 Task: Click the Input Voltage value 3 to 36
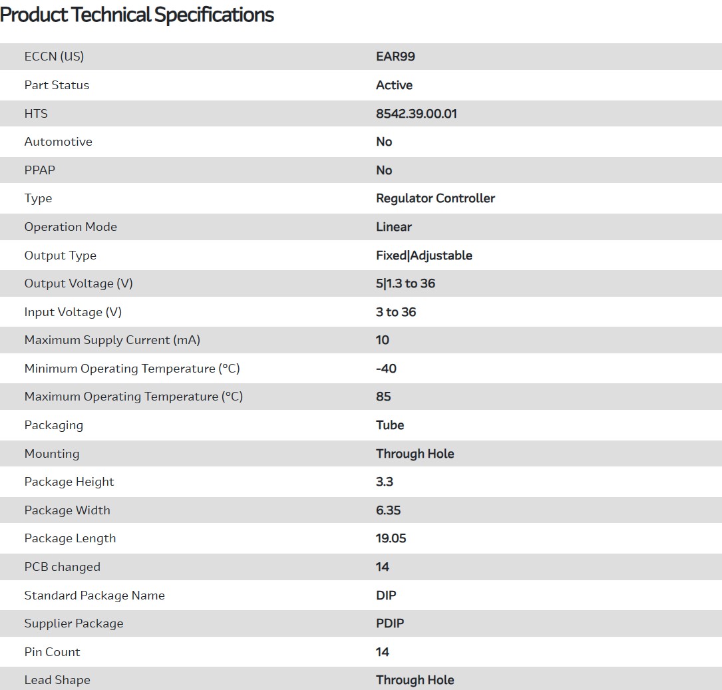point(396,312)
